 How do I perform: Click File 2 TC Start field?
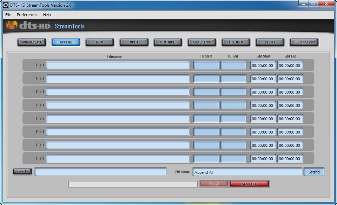(206, 78)
